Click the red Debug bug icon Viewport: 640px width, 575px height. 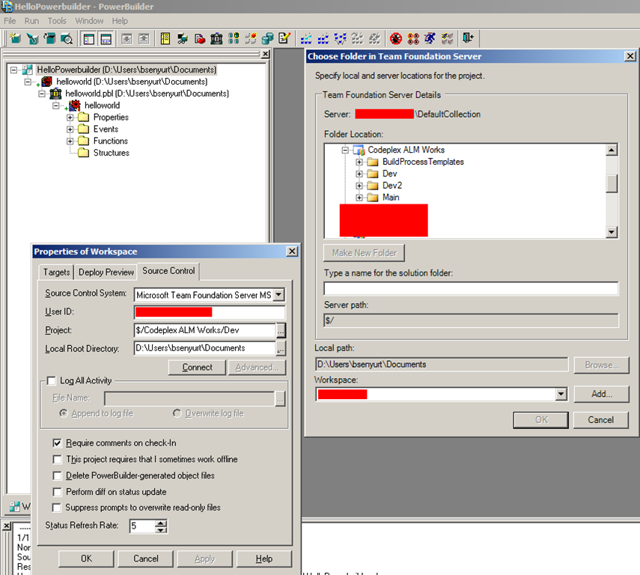395,38
